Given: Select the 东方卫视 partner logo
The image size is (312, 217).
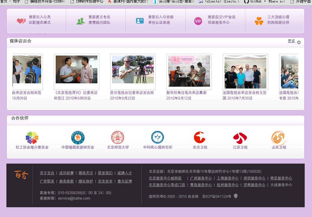Looking at the screenshot, I should [200, 138].
